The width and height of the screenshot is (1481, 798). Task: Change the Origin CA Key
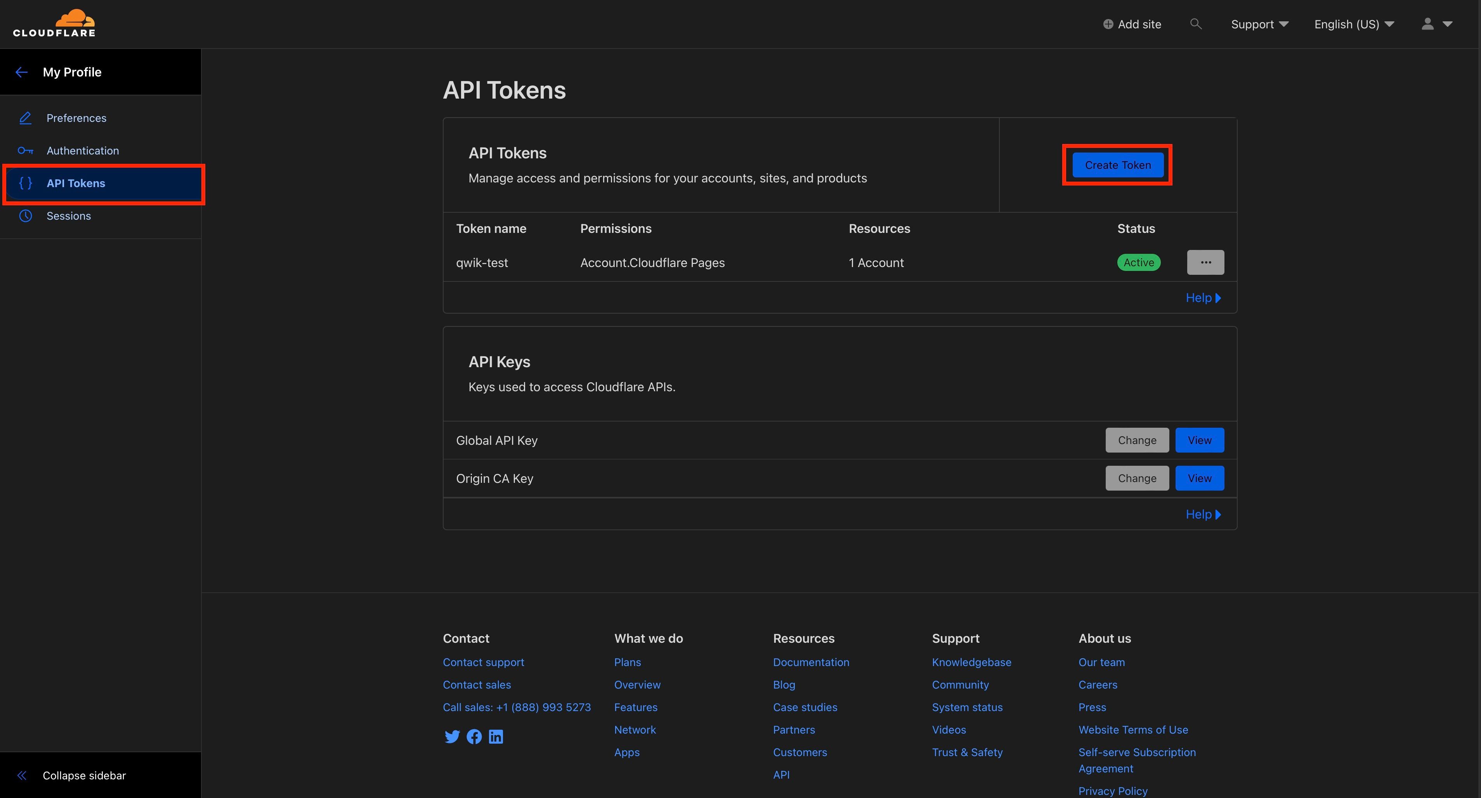coord(1137,478)
